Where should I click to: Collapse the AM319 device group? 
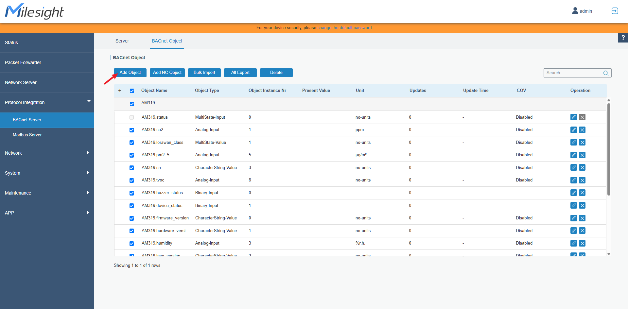coord(118,103)
